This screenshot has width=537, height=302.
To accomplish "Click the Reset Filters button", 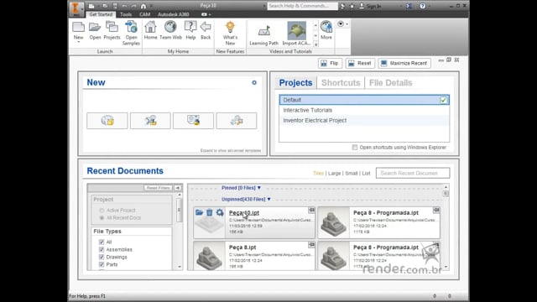I will (x=158, y=188).
